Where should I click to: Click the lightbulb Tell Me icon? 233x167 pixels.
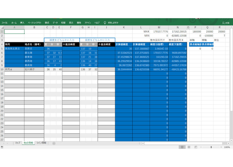(105, 23)
